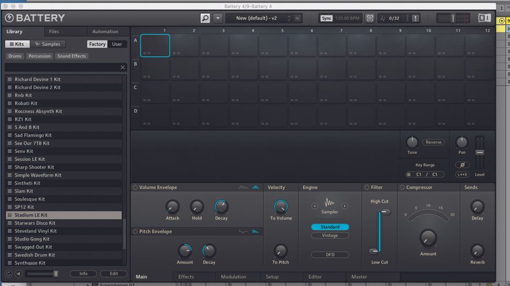Click the To Volume velocity knob

281,207
